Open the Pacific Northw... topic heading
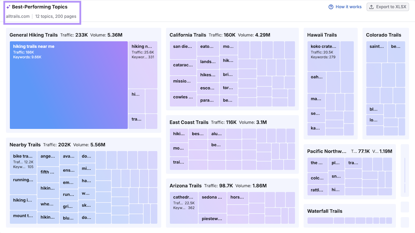 click(x=326, y=151)
